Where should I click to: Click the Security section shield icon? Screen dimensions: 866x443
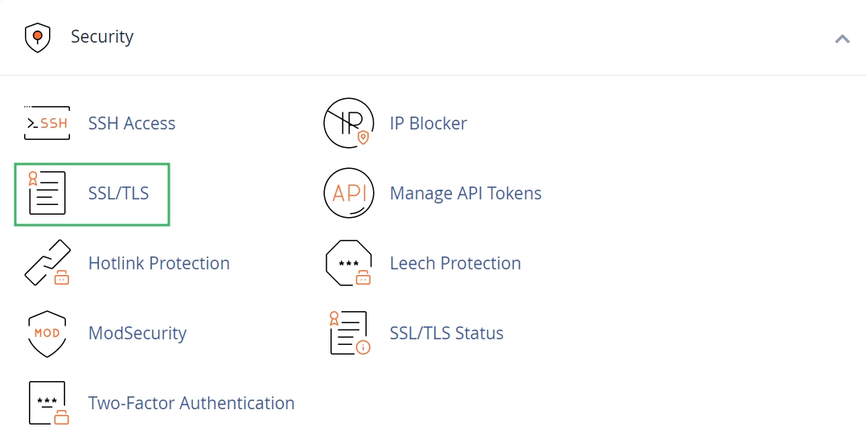pyautogui.click(x=38, y=38)
